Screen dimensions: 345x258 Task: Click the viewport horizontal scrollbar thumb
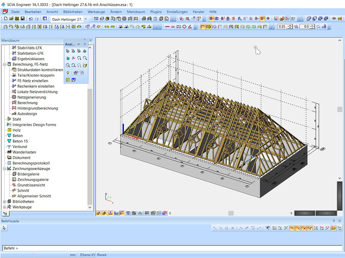tap(231, 213)
